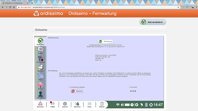This screenshot has height=111, width=198.
Task: Go back with browser back arrow
Action: coord(3,7)
